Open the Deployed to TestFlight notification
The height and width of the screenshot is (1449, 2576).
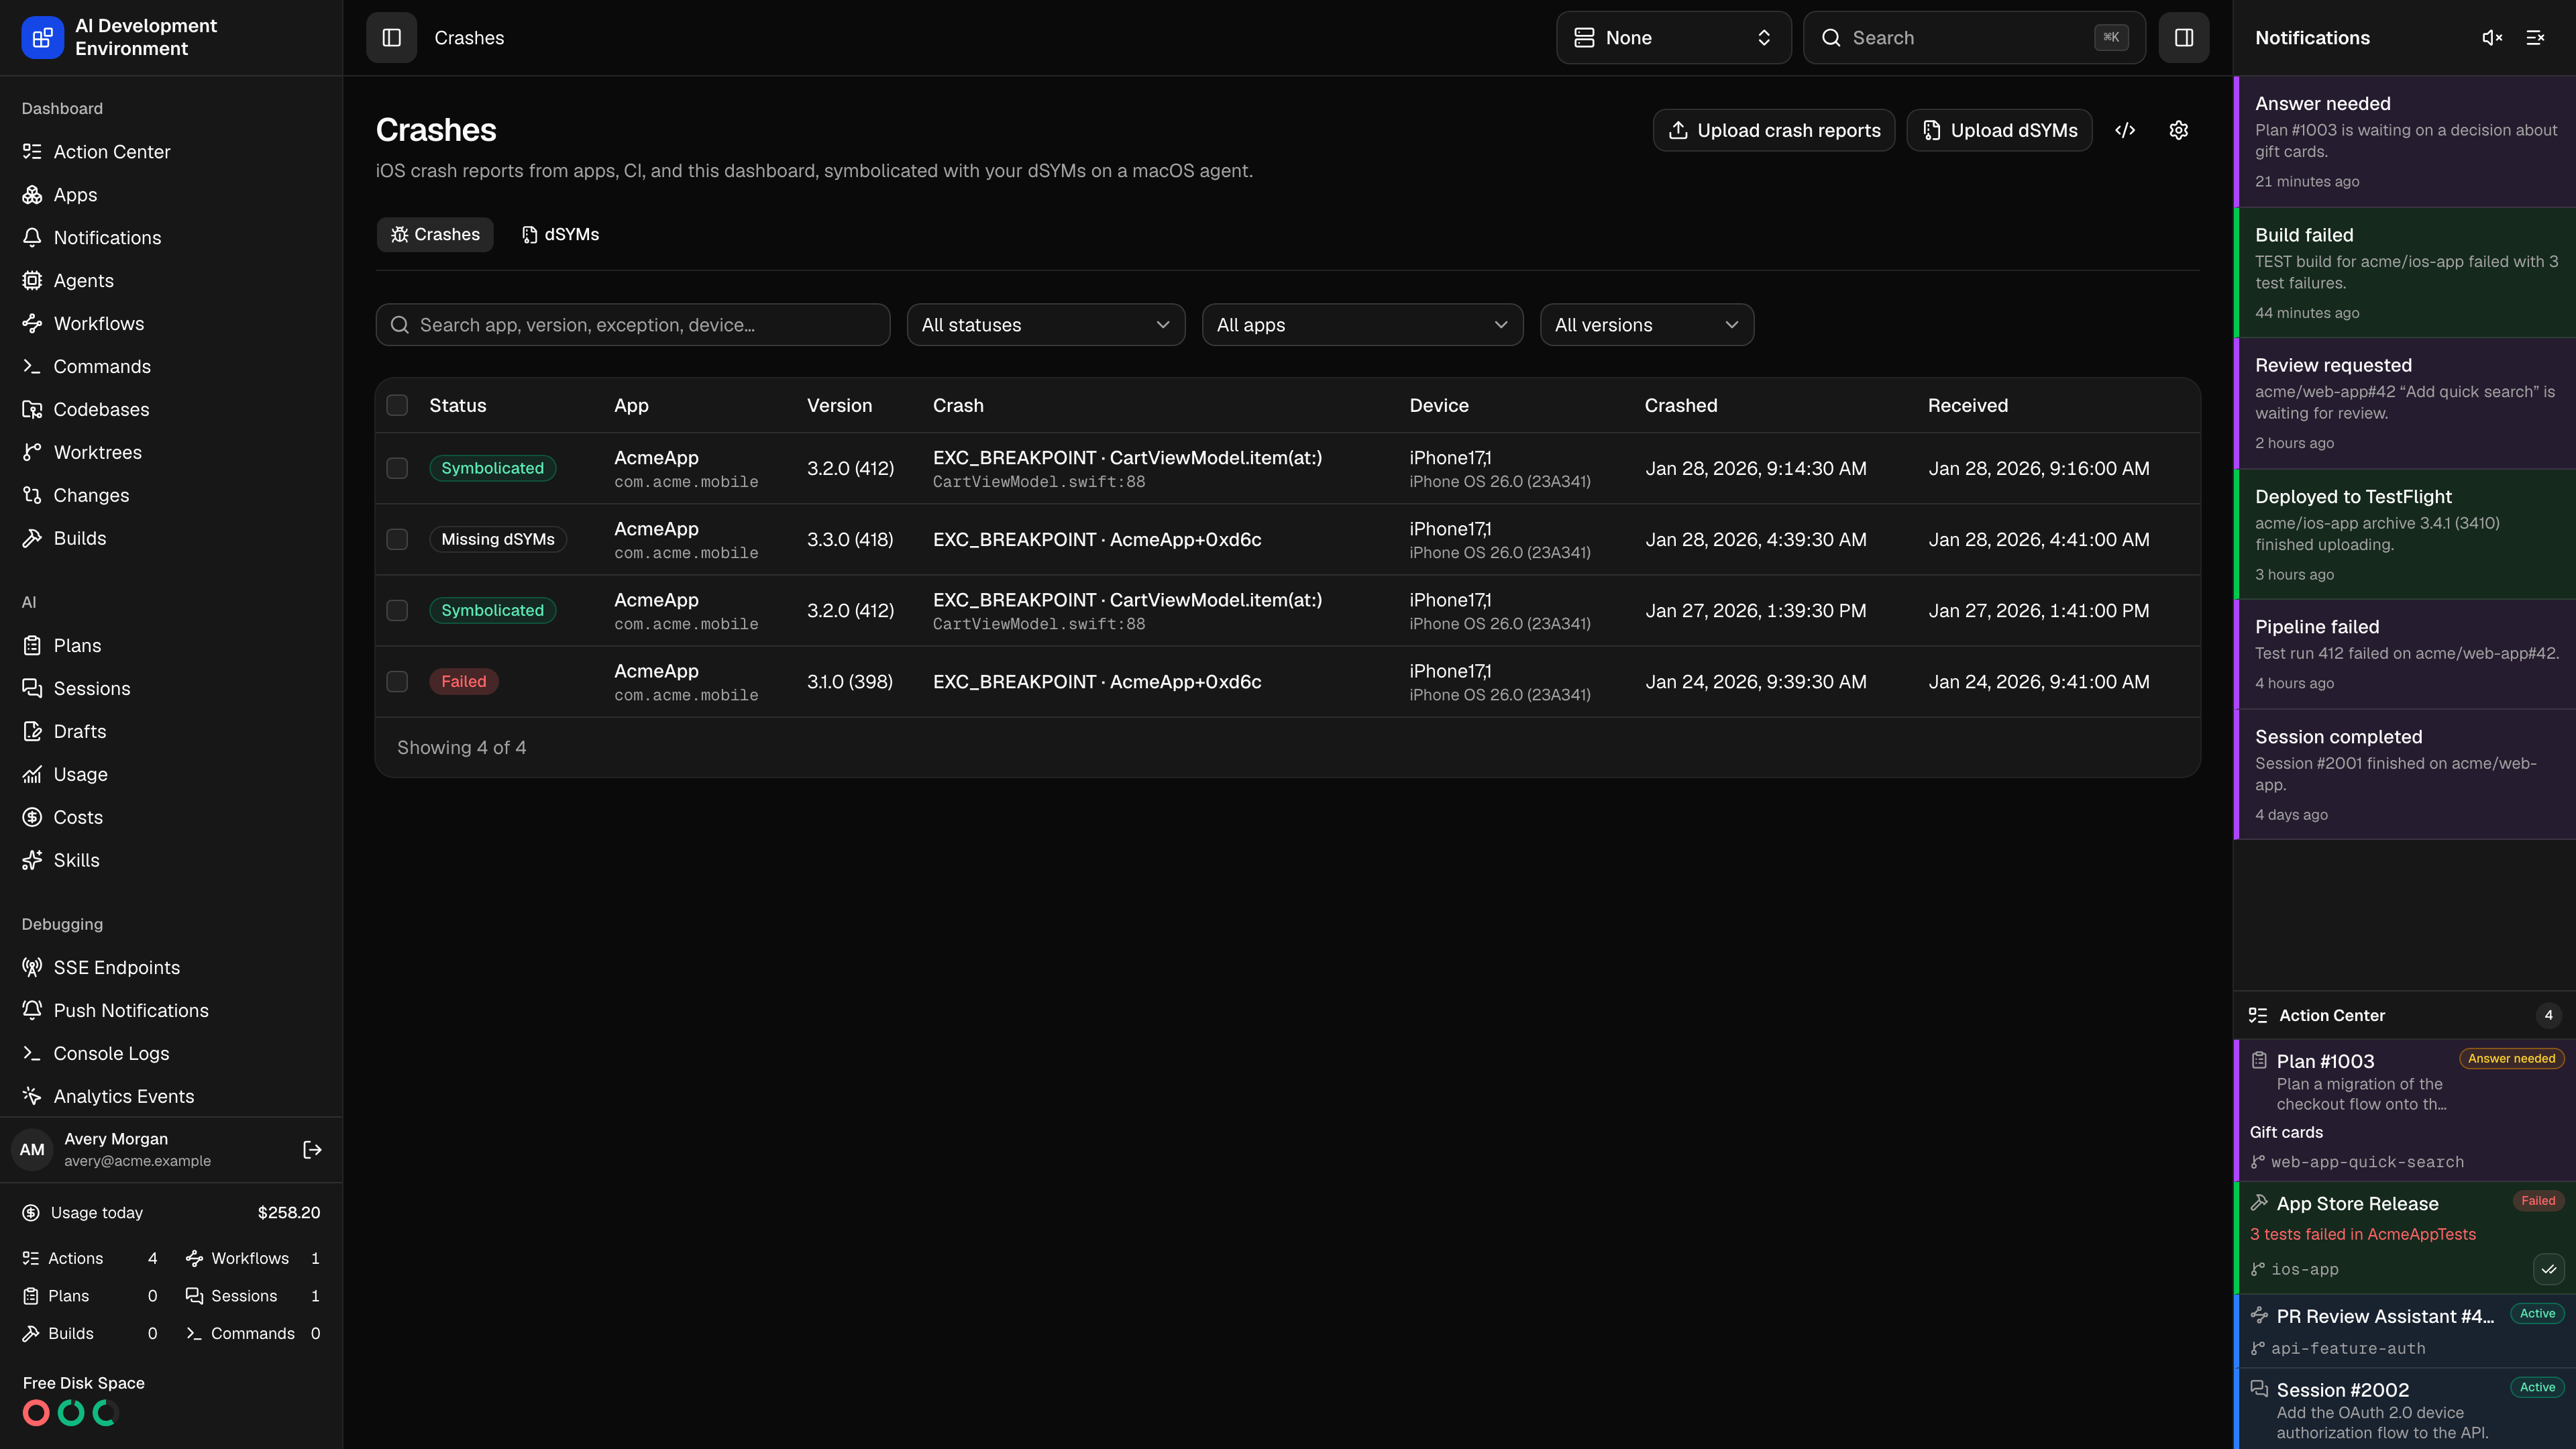click(x=2405, y=535)
